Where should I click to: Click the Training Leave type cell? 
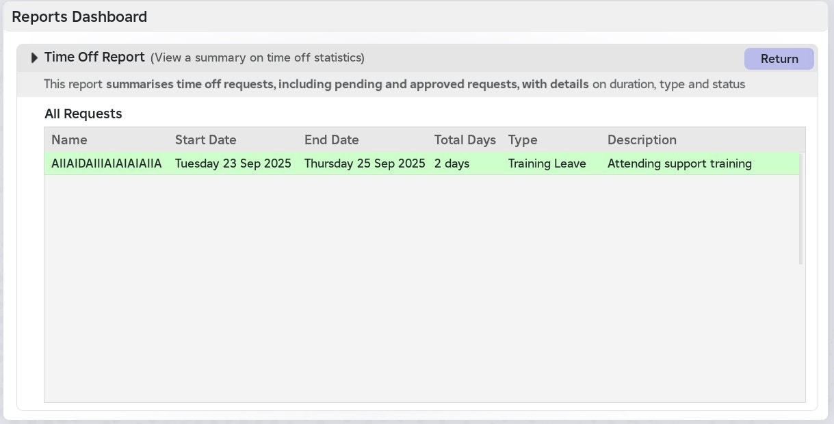click(x=547, y=163)
